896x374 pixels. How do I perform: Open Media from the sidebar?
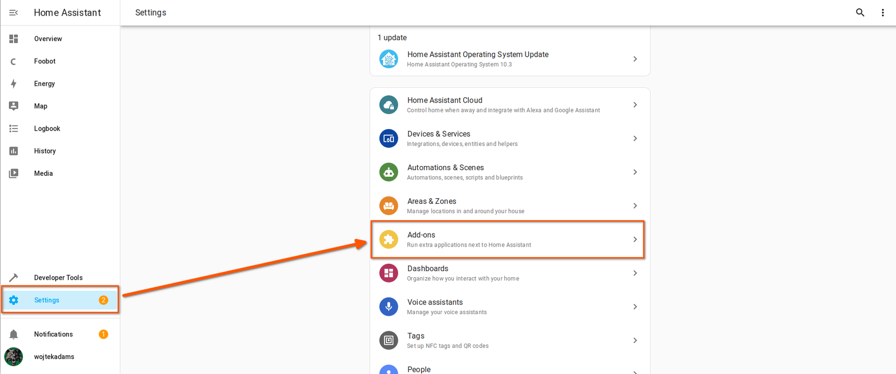[43, 173]
